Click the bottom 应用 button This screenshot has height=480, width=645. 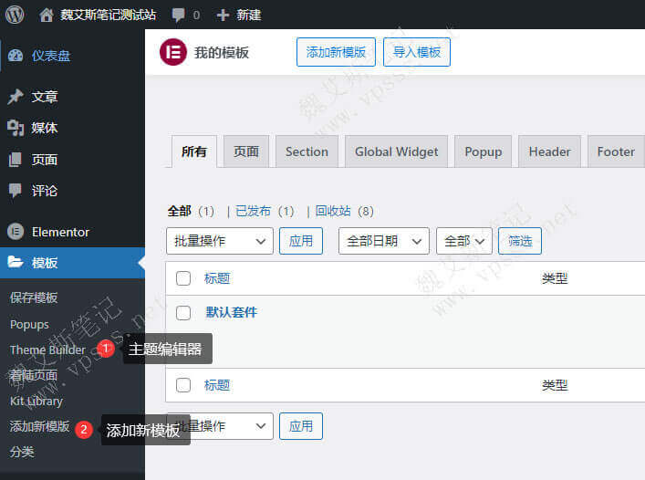tap(301, 426)
